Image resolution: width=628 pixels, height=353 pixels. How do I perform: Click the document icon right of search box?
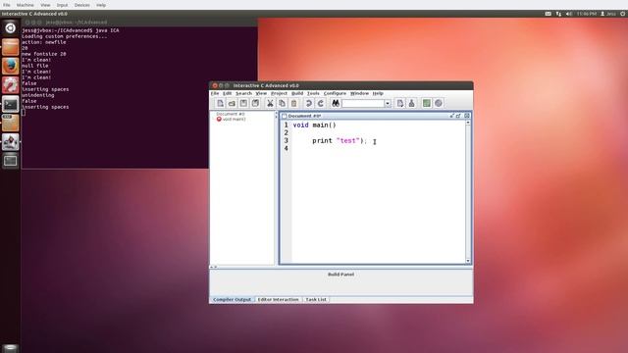coord(399,103)
